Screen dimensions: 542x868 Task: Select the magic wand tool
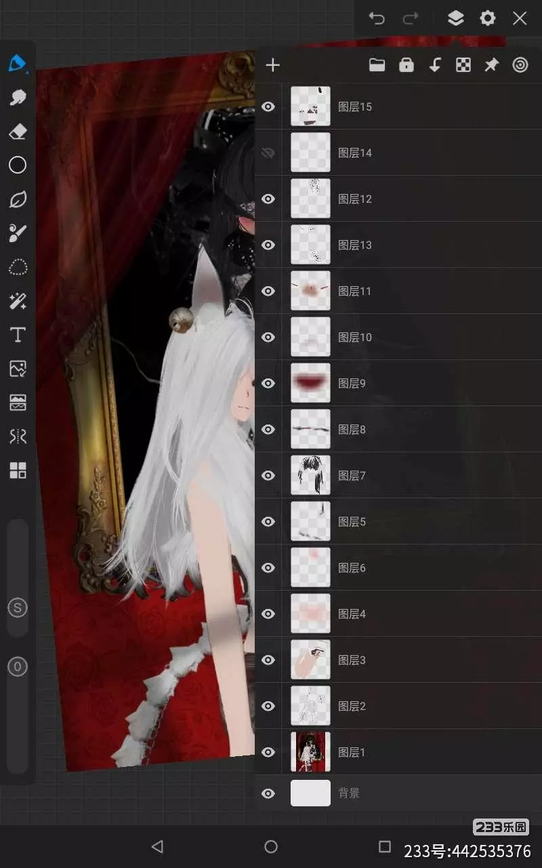point(18,301)
